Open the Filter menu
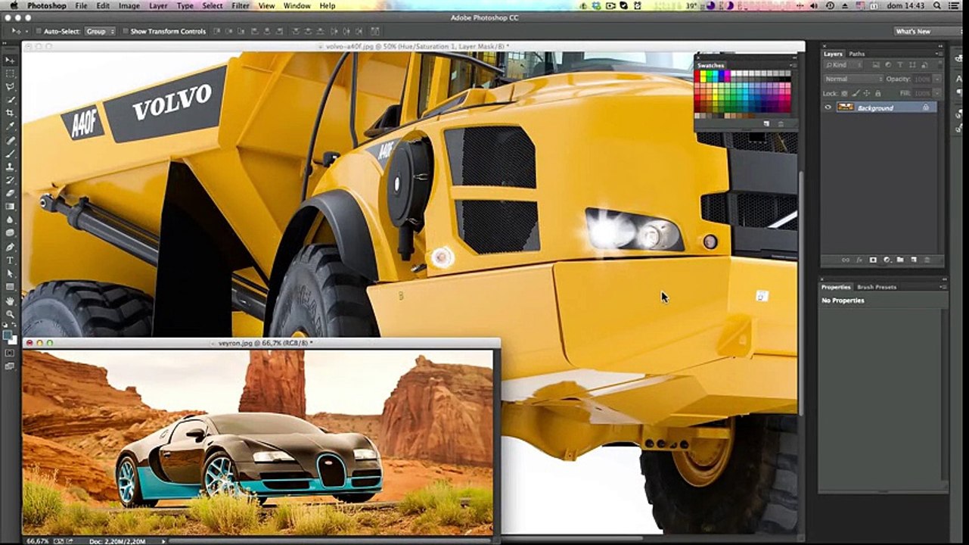The width and height of the screenshot is (969, 545). click(241, 5)
